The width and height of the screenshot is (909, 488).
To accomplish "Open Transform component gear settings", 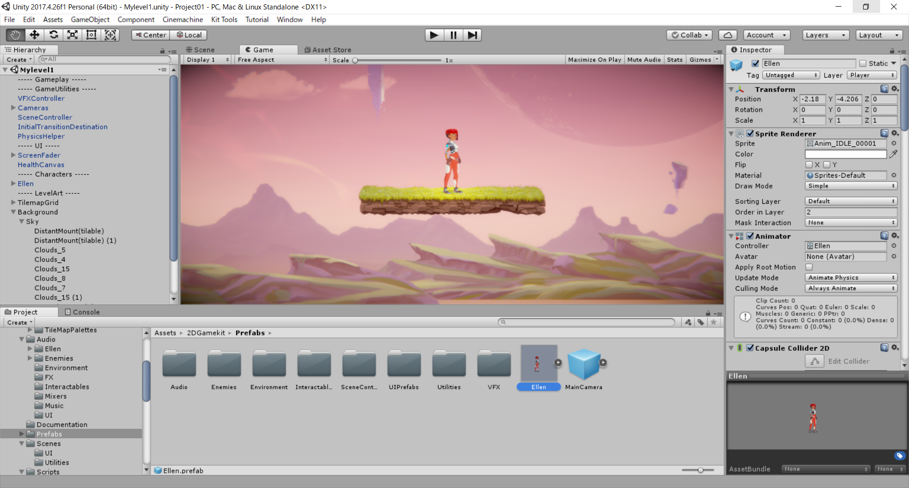I will coord(894,89).
